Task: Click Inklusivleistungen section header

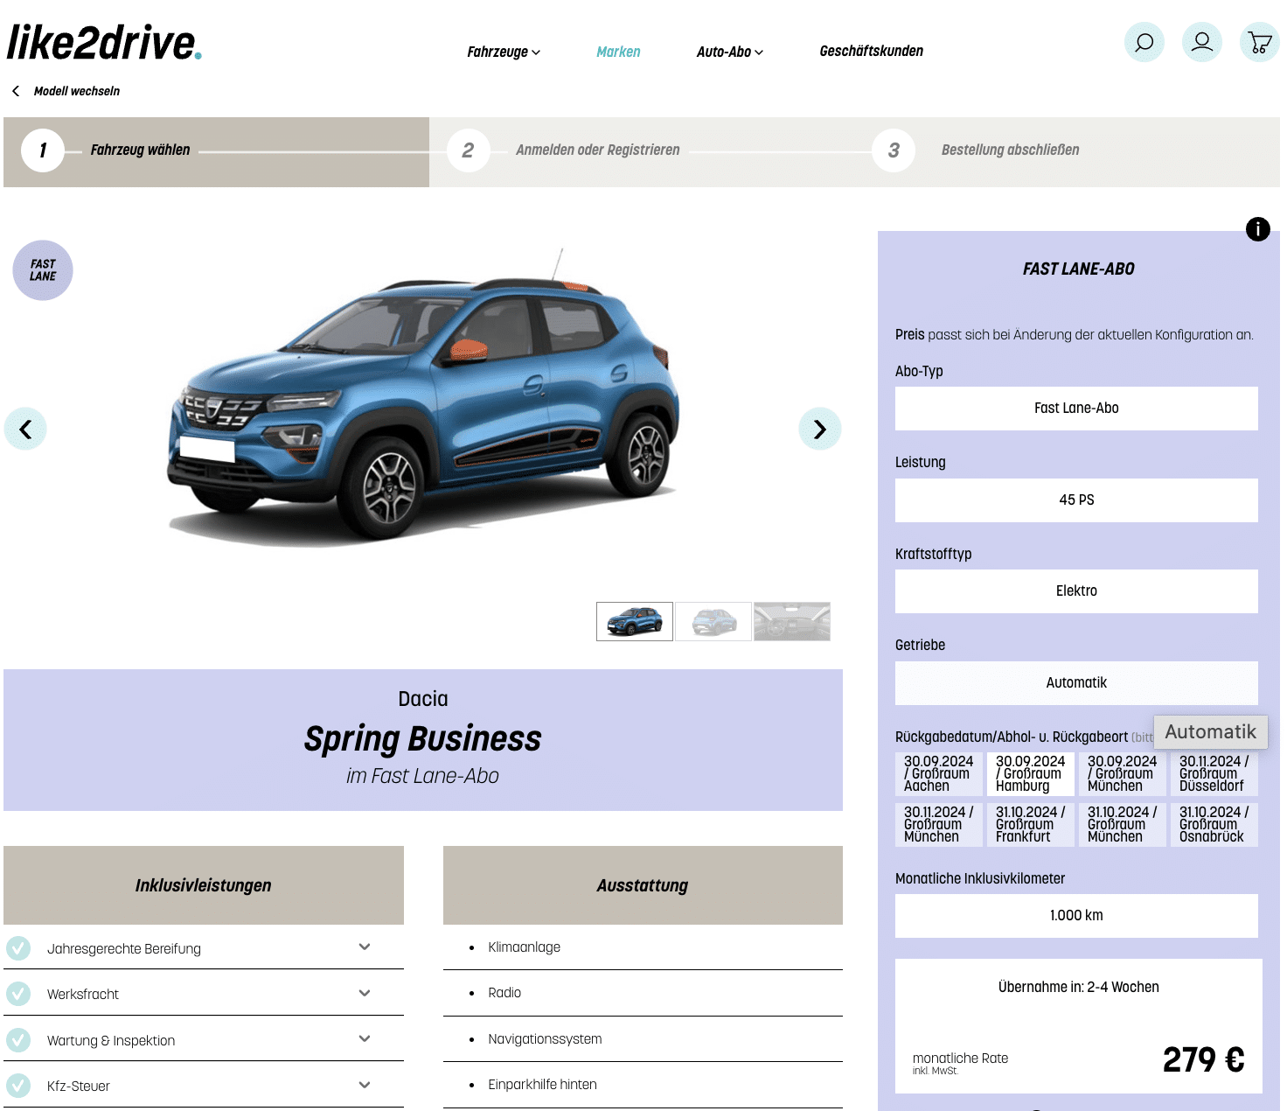Action: (204, 885)
